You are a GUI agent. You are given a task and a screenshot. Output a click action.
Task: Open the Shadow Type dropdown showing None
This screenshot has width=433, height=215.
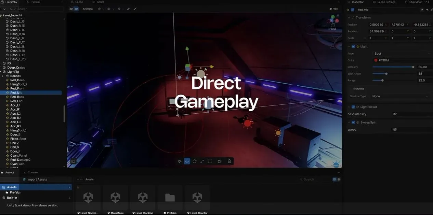400,96
